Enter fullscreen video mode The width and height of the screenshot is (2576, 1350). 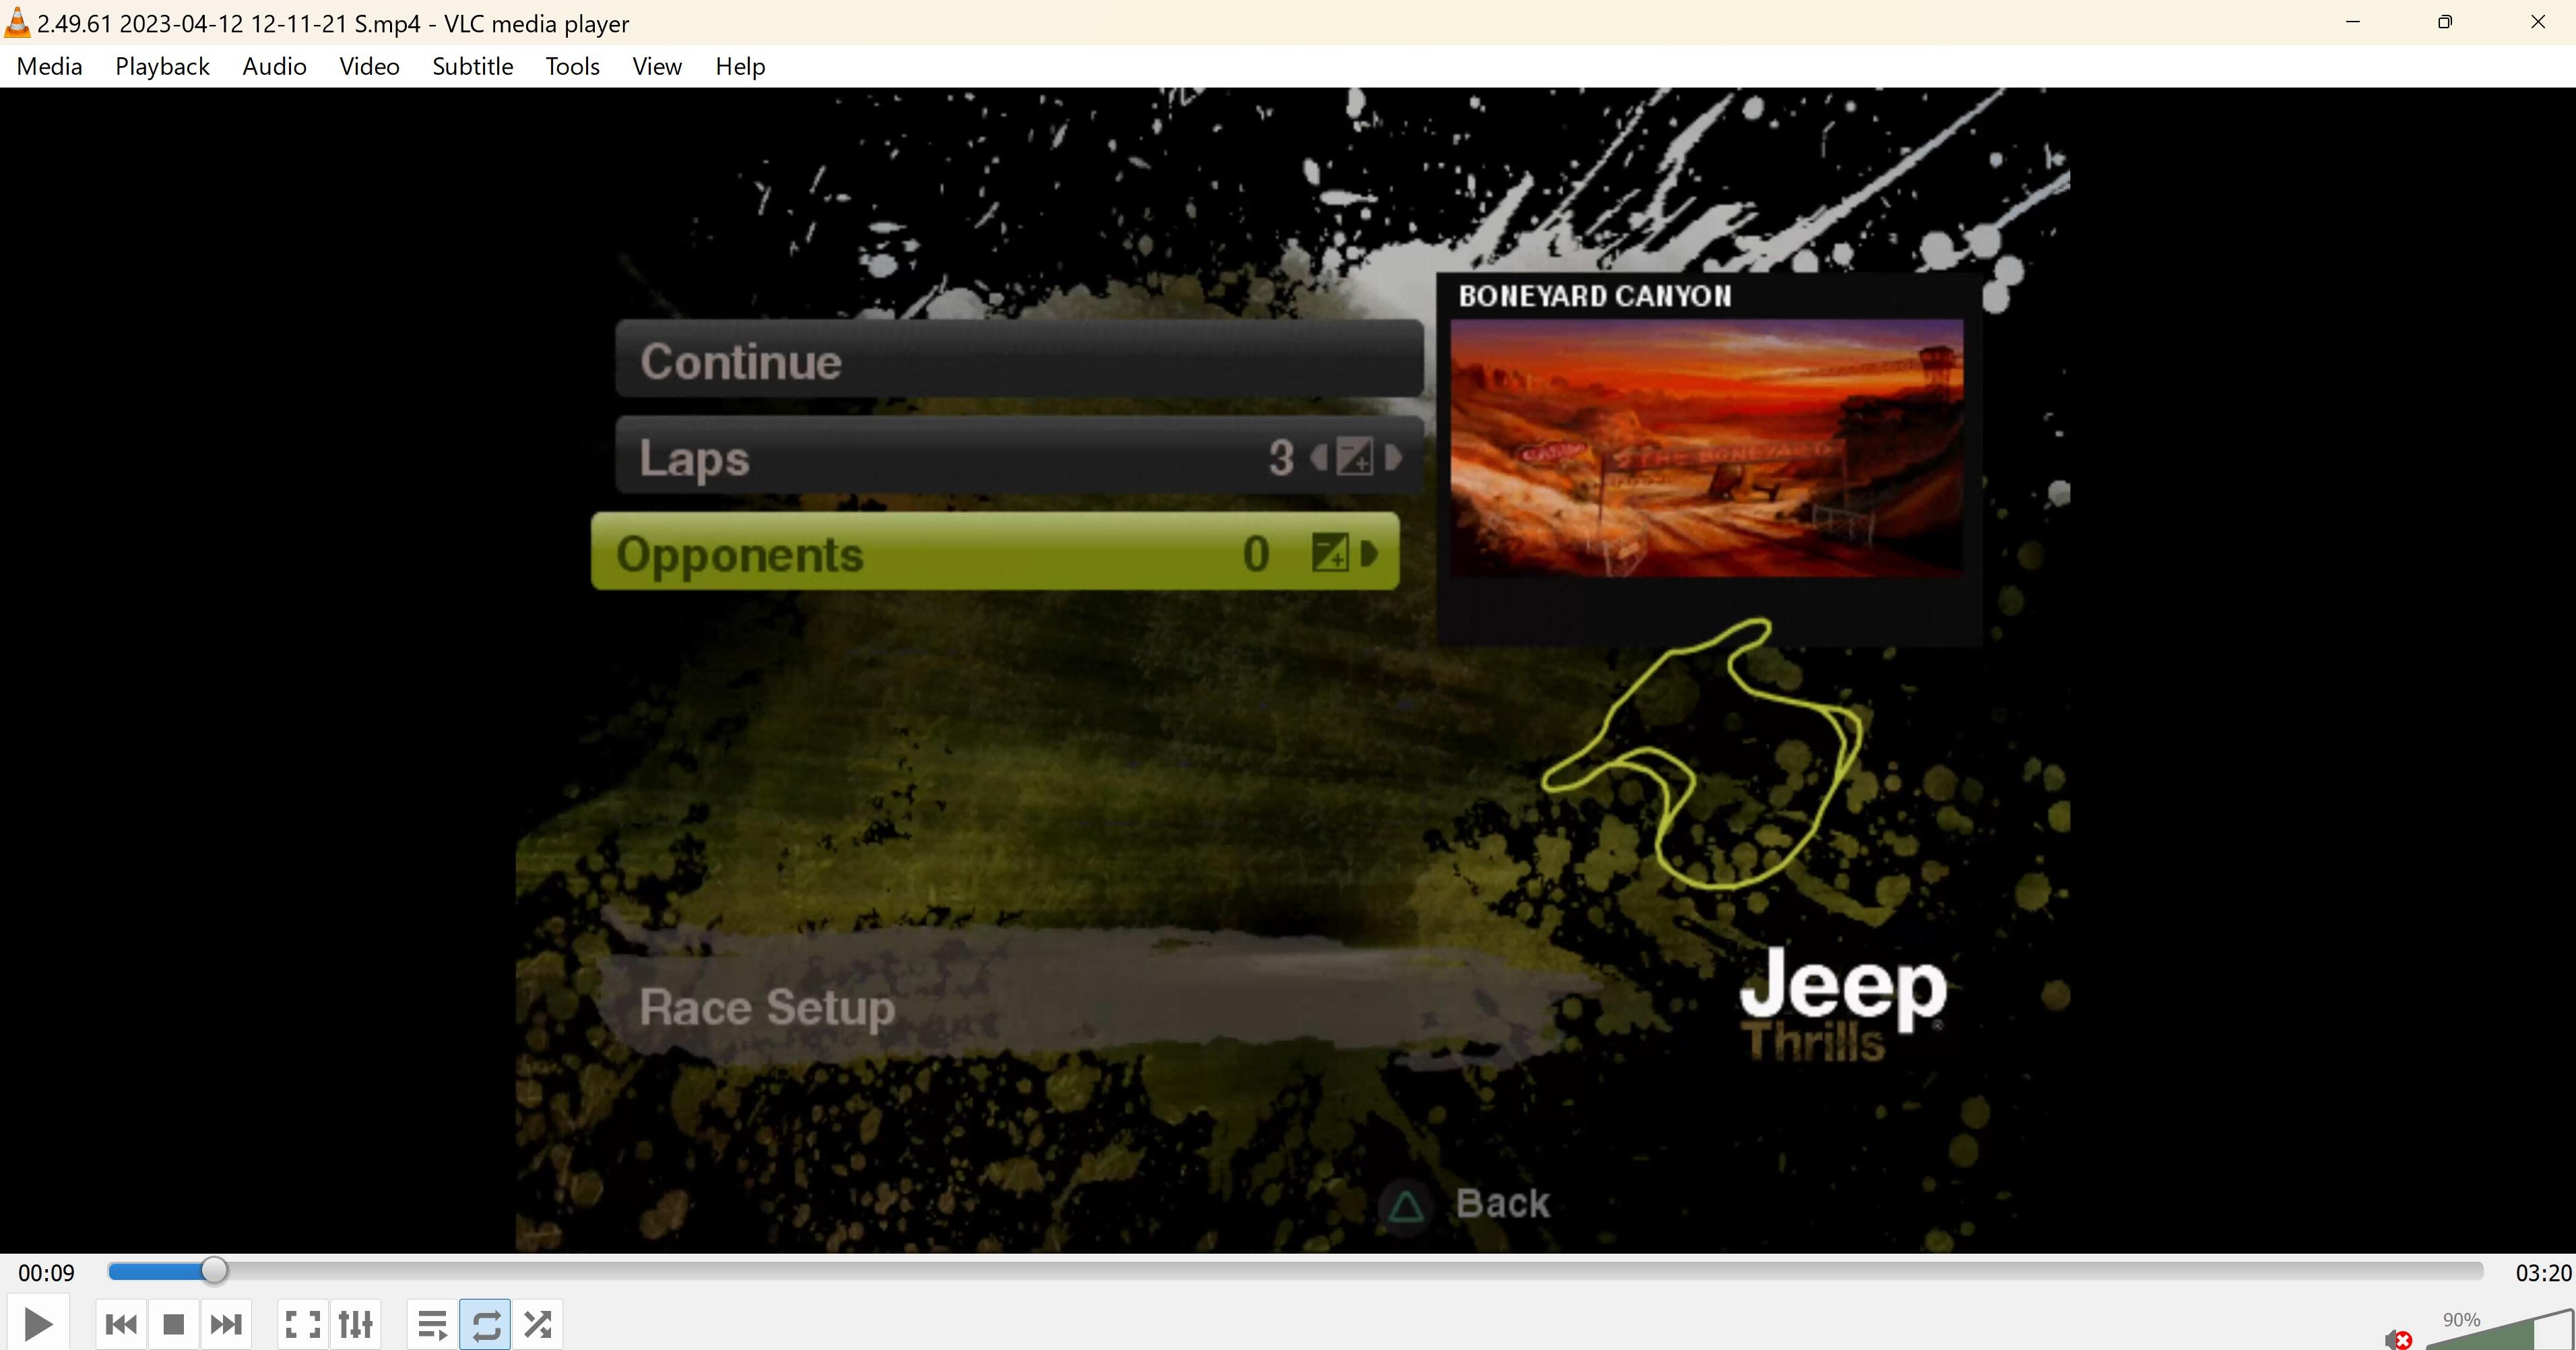pyautogui.click(x=303, y=1324)
